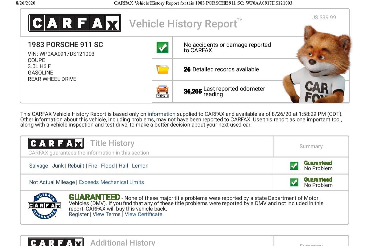Click the 8/26/2020 date in the page header
The width and height of the screenshot is (369, 246).
click(x=25, y=3)
